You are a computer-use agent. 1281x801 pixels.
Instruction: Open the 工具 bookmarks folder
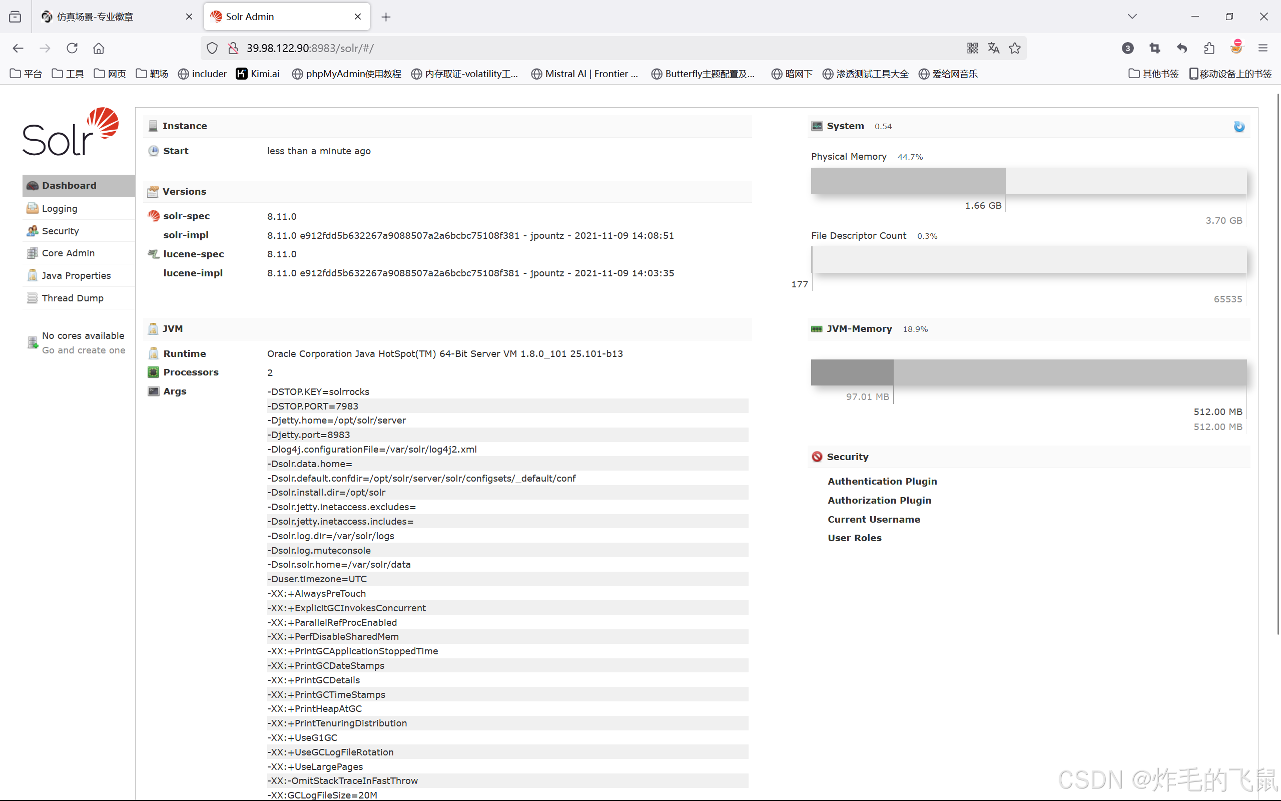68,74
